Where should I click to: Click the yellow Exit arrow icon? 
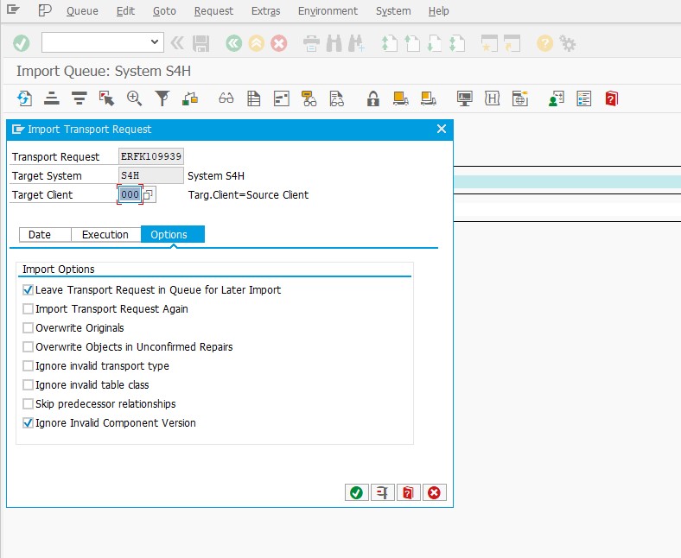(257, 43)
